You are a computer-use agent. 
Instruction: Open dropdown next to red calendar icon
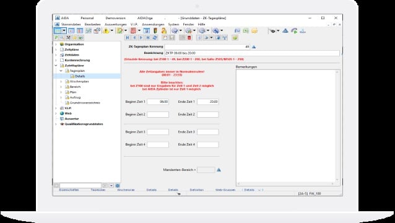tap(139, 31)
